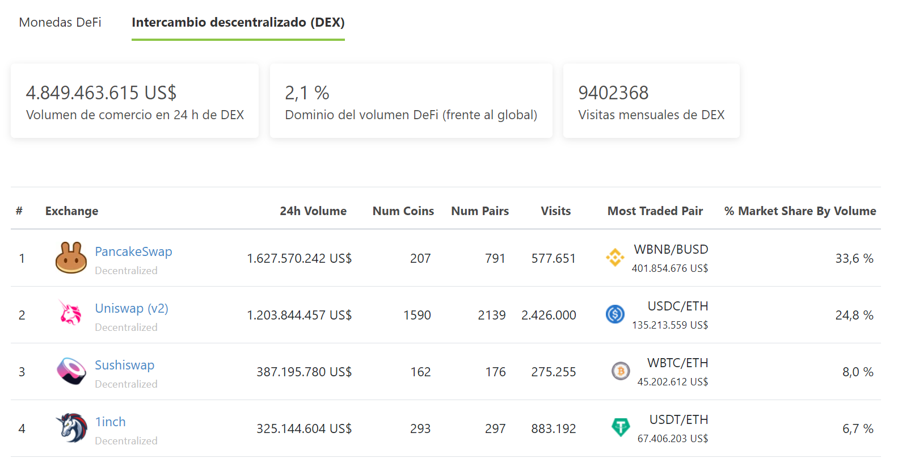Viewport: 898px width, 458px height.
Task: Click 1inch's 883.192 visits value
Action: point(554,428)
